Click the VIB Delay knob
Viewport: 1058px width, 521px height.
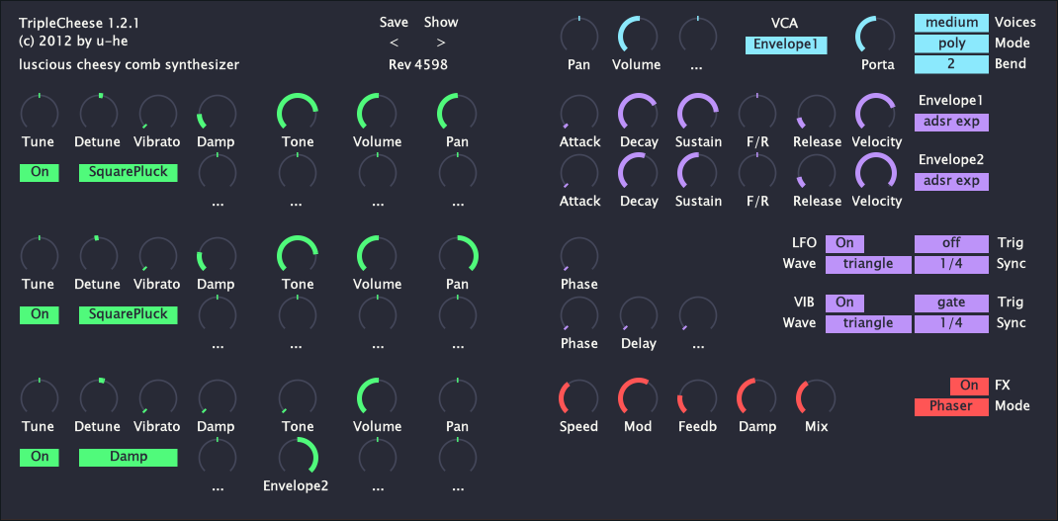[638, 314]
